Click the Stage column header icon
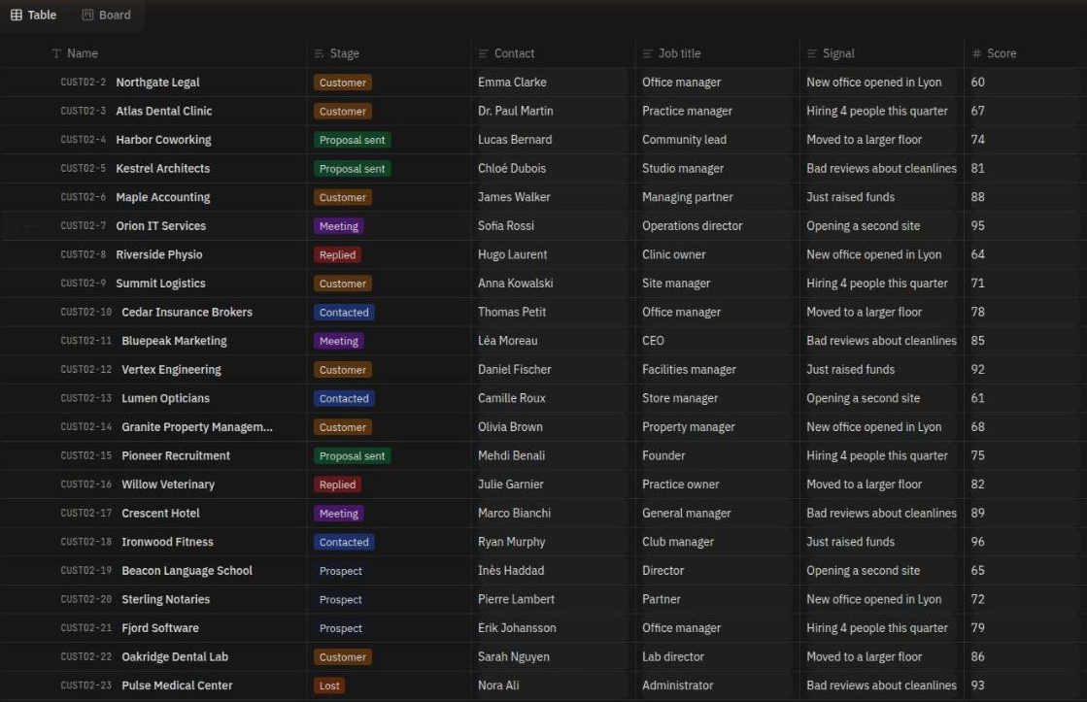This screenshot has width=1087, height=702. tap(319, 53)
